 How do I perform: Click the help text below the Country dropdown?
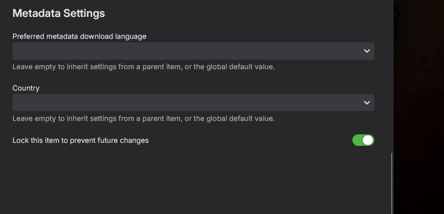click(143, 118)
